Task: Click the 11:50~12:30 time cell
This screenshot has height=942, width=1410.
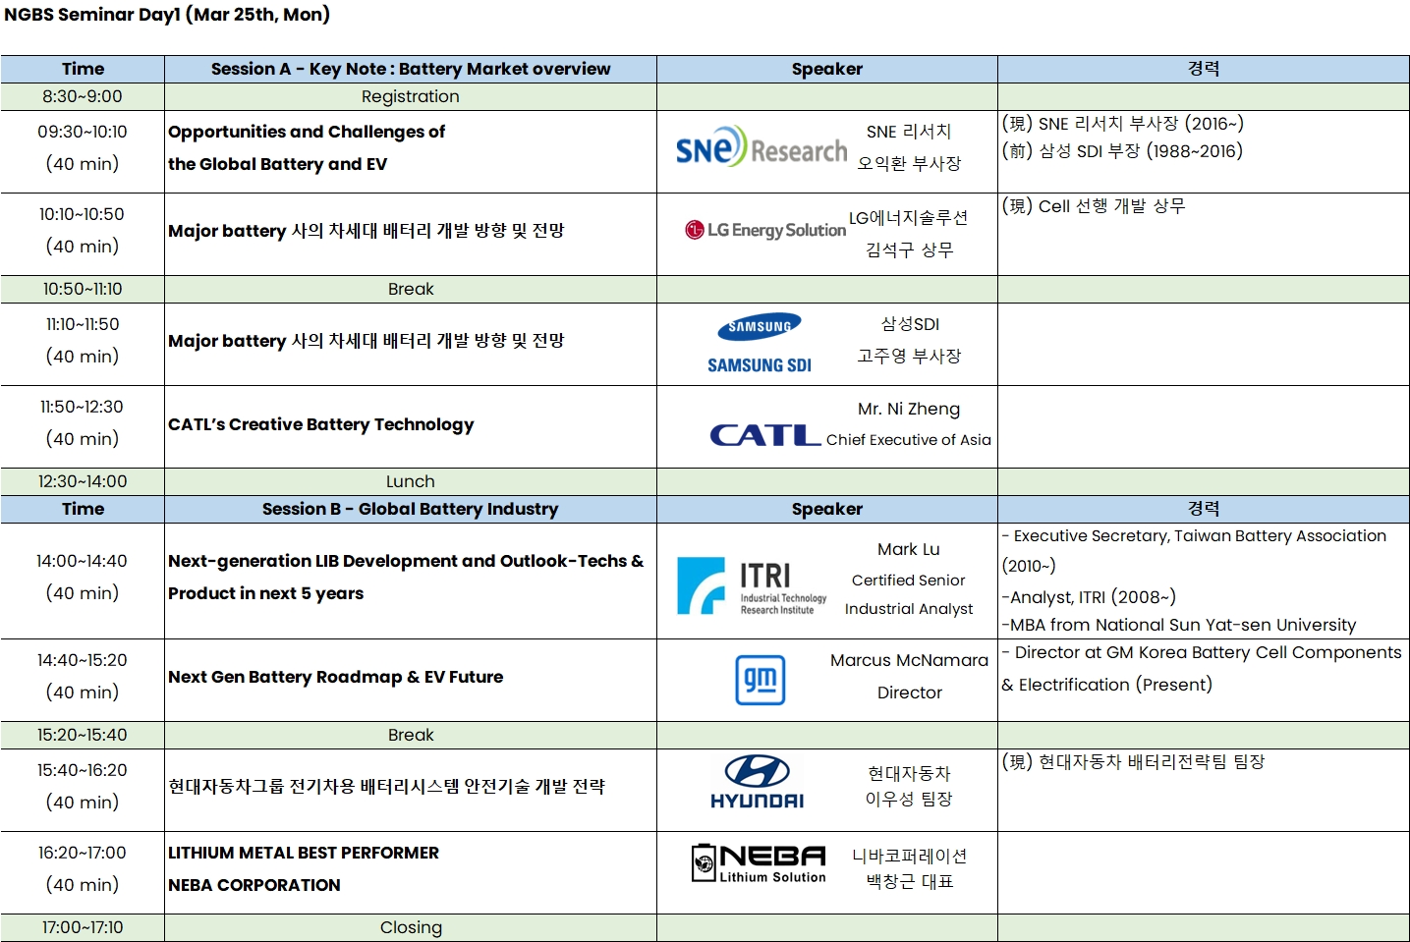Action: 83,426
